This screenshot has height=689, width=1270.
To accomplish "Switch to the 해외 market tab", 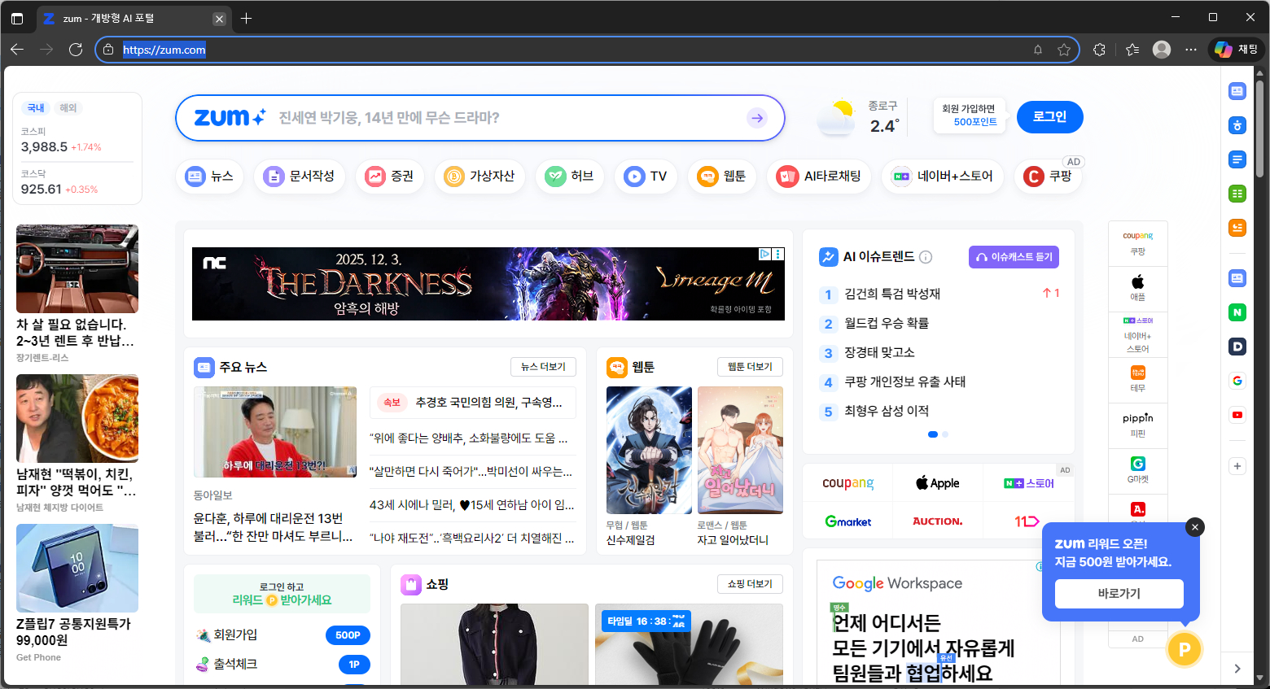I will (x=67, y=107).
